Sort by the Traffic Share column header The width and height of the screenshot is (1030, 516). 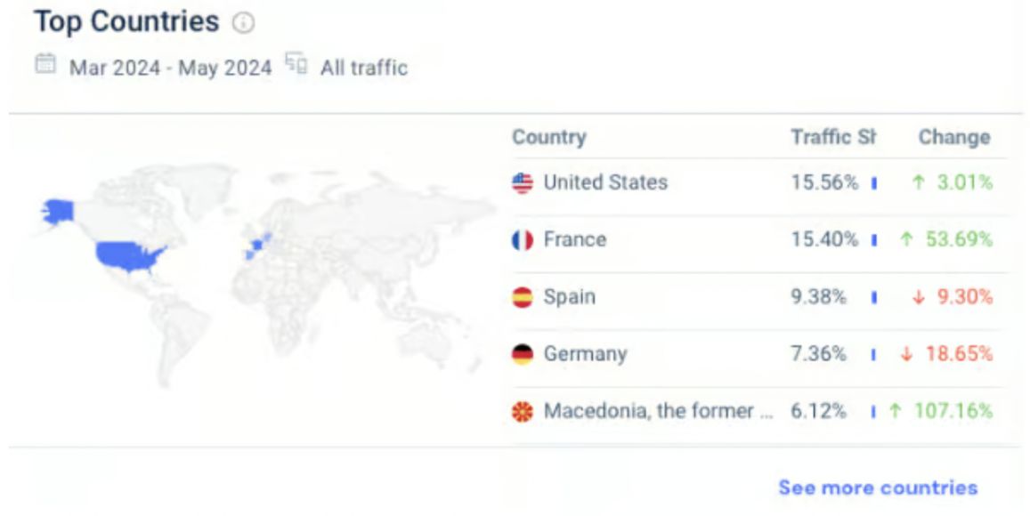(833, 138)
